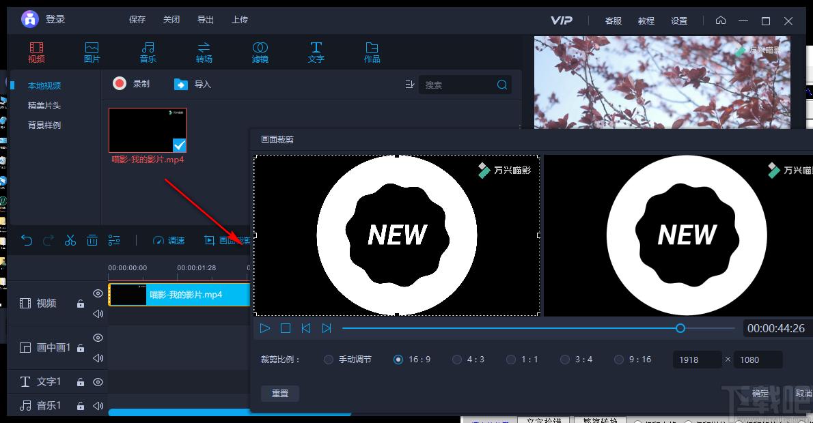Click play in the crop dialog

tap(265, 328)
